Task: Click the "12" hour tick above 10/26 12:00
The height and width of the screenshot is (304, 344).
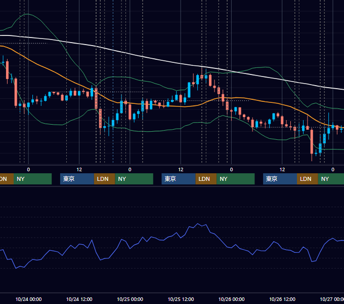Action: point(282,170)
